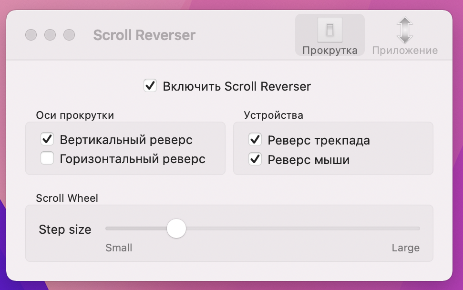Click the window zoom button
463x290 pixels.
(69, 35)
